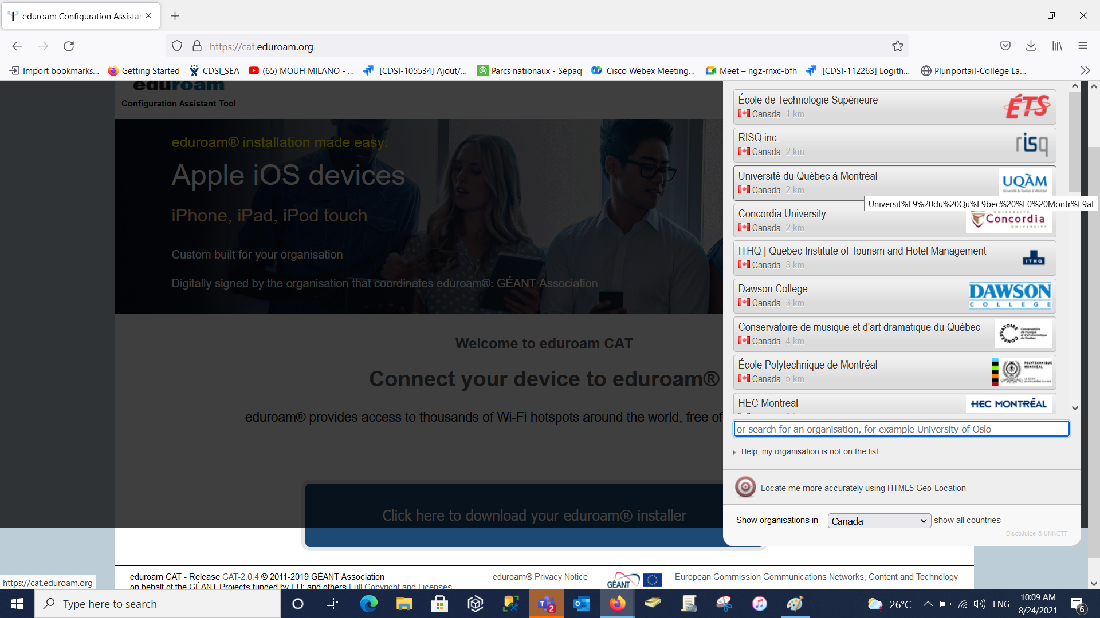Select Dawson College organisation
The width and height of the screenshot is (1100, 618).
click(894, 296)
